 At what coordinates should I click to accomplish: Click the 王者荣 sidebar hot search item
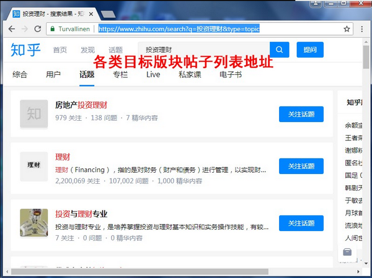353,137
